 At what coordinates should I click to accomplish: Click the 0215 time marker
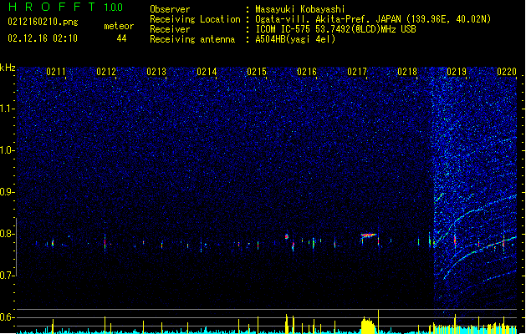click(257, 72)
